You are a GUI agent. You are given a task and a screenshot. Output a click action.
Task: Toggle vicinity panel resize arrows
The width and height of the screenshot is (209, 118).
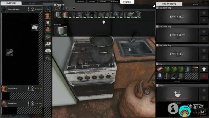[104, 22]
